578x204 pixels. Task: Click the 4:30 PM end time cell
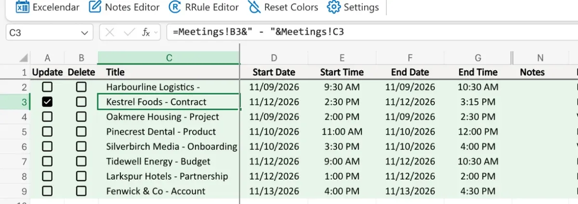coord(478,191)
